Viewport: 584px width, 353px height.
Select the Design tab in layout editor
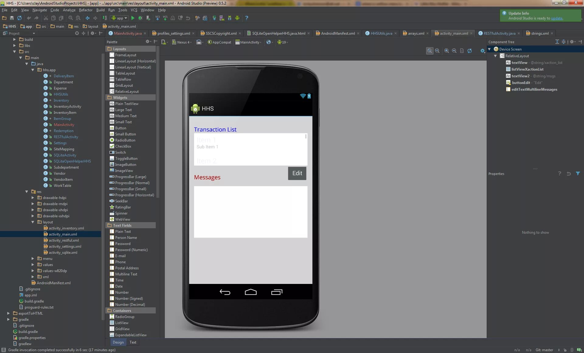(118, 342)
